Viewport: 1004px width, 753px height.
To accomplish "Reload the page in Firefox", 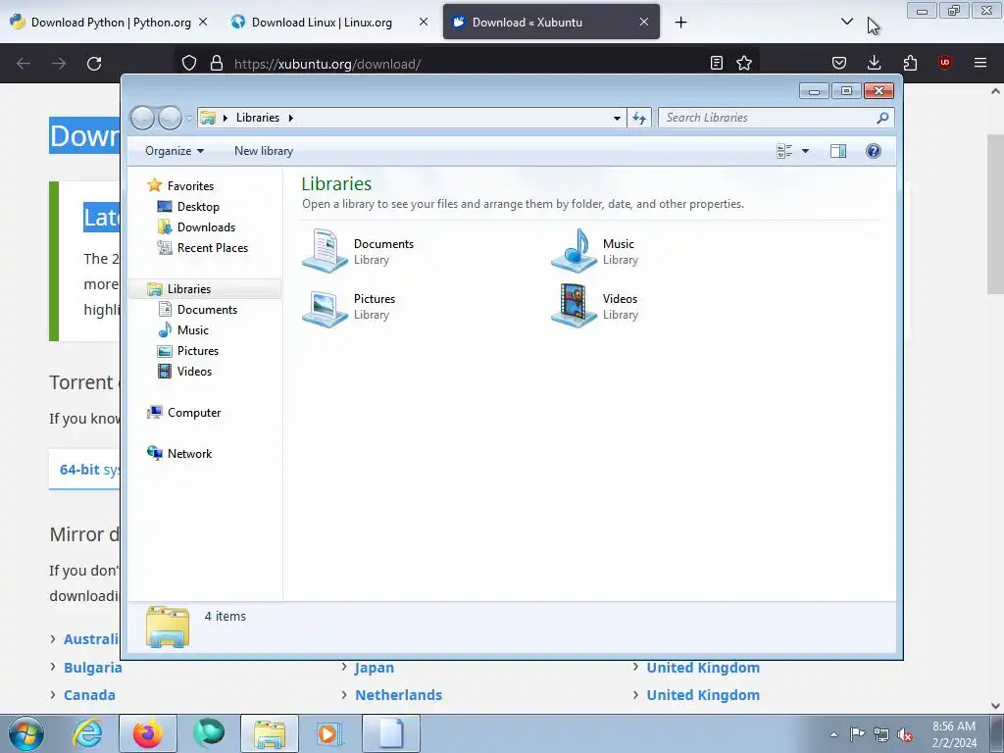I will (x=94, y=64).
